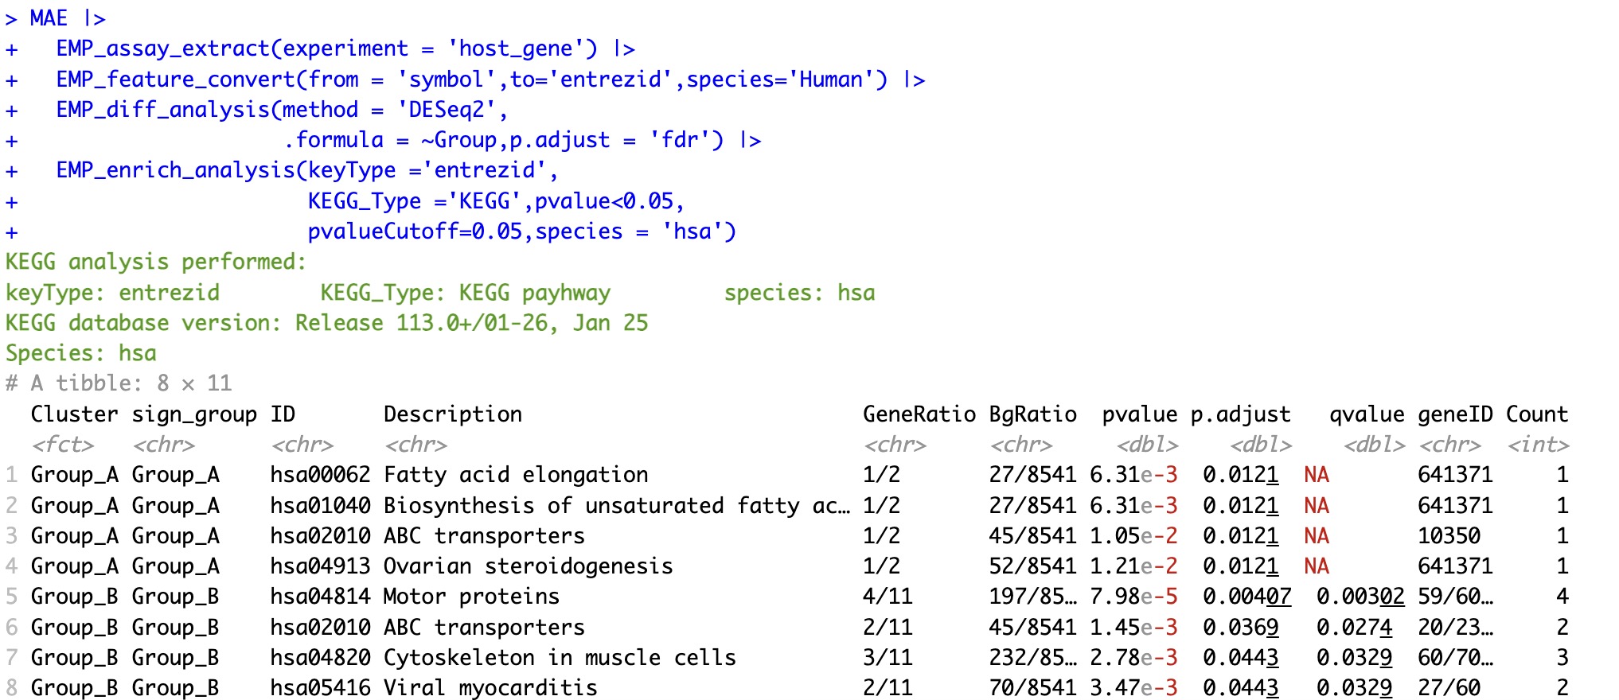Viewport: 1619px width, 700px height.
Task: Click the Ovarian steroidogenesis description
Action: [528, 566]
